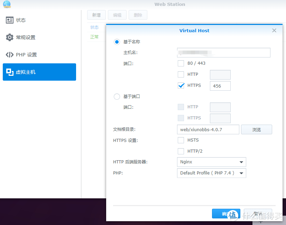Screen dimensions: 286x225
Task: Enable the HSTS checkbox
Action: [181, 140]
